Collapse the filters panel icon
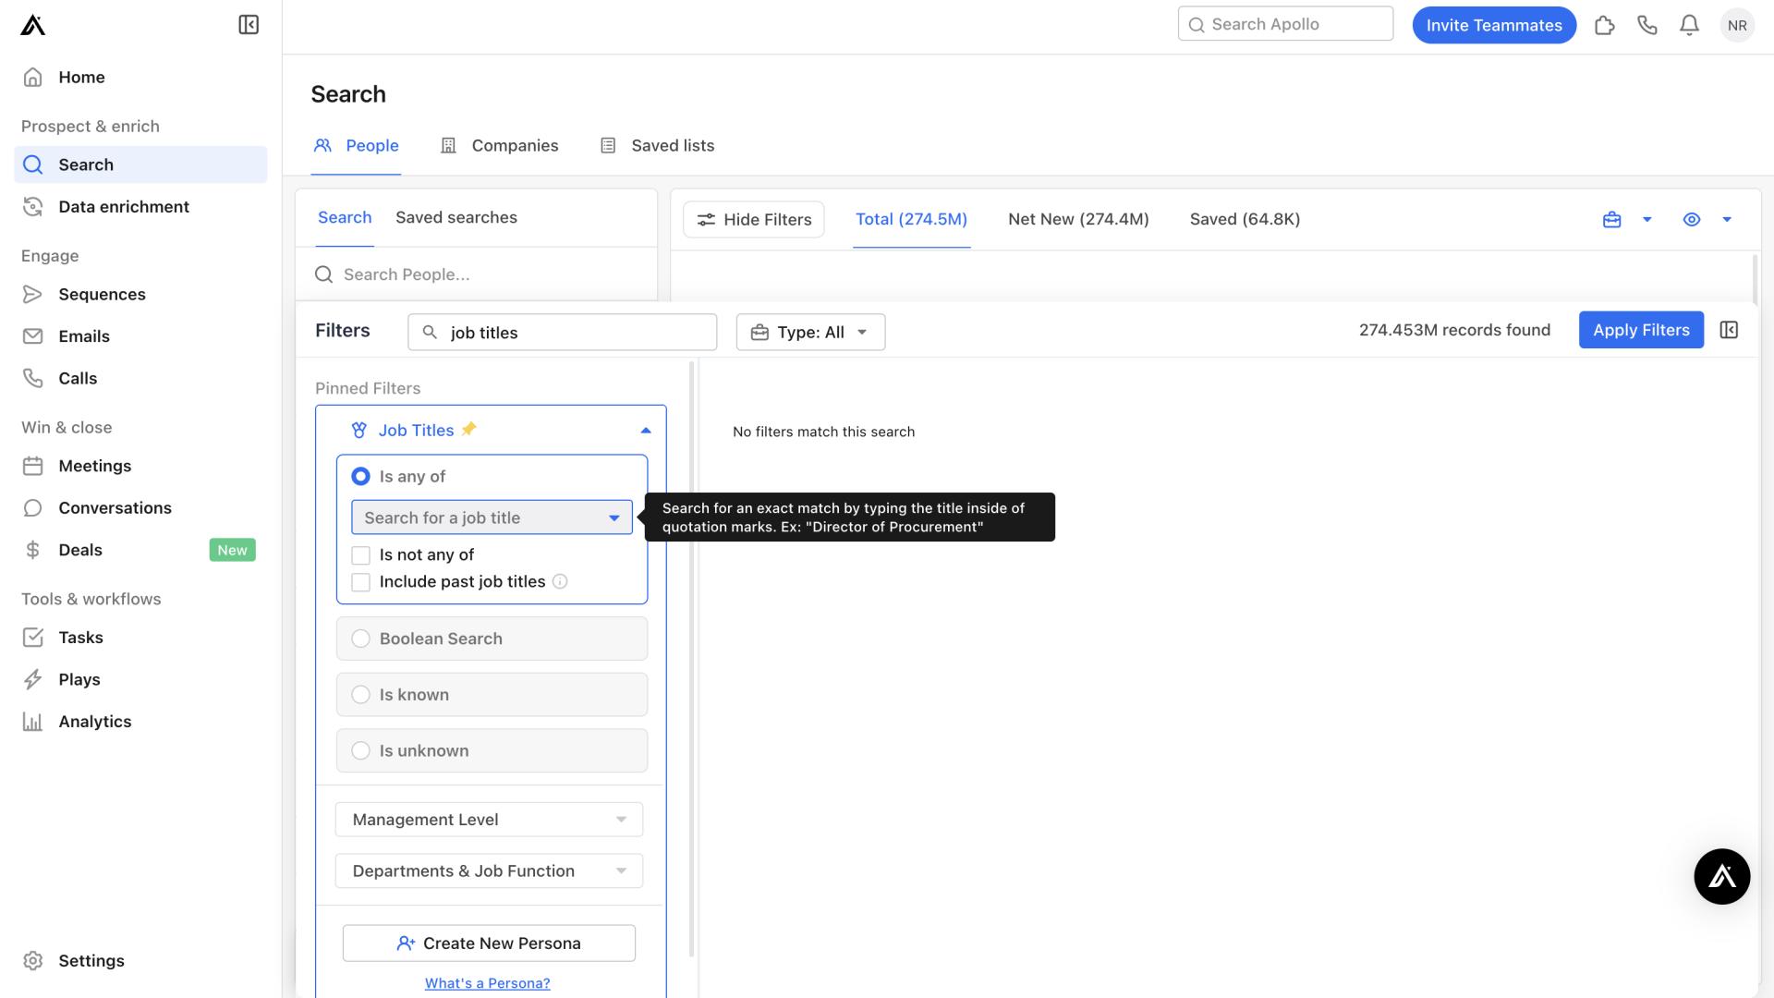 [x=1730, y=330]
